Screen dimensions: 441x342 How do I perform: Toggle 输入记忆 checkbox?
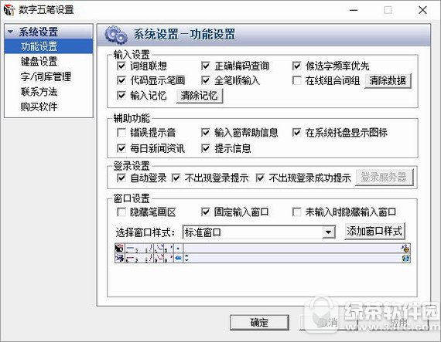click(121, 96)
